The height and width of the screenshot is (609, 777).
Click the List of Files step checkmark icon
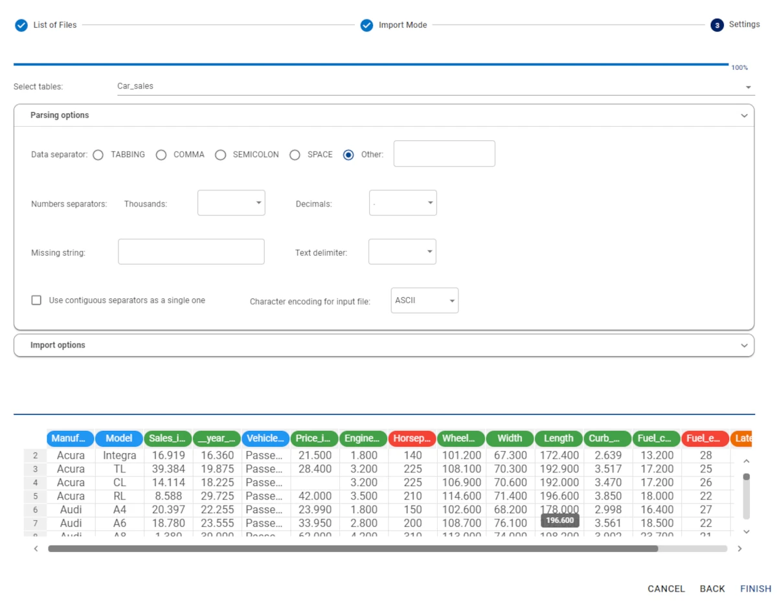tap(21, 25)
